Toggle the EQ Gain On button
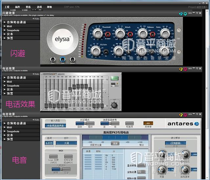 (106, 52)
